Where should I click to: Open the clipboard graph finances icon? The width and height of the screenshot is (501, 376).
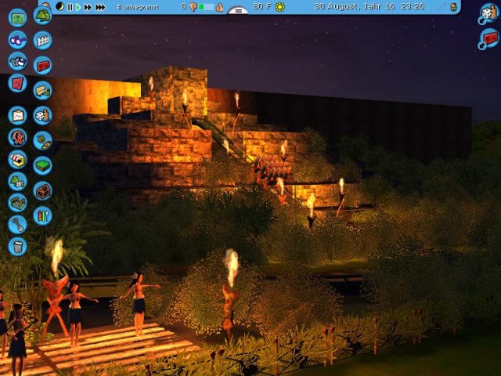(x=17, y=115)
